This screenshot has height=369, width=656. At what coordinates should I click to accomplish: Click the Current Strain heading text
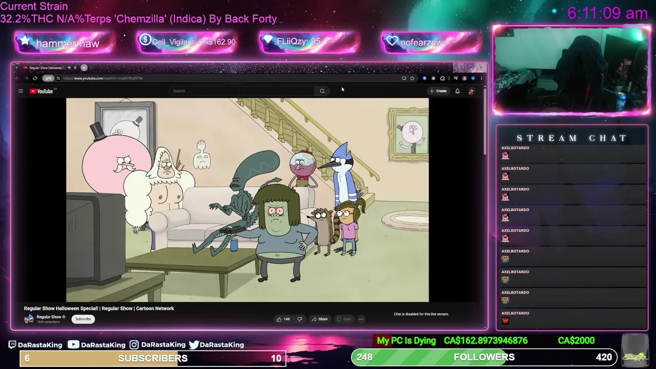(34, 6)
